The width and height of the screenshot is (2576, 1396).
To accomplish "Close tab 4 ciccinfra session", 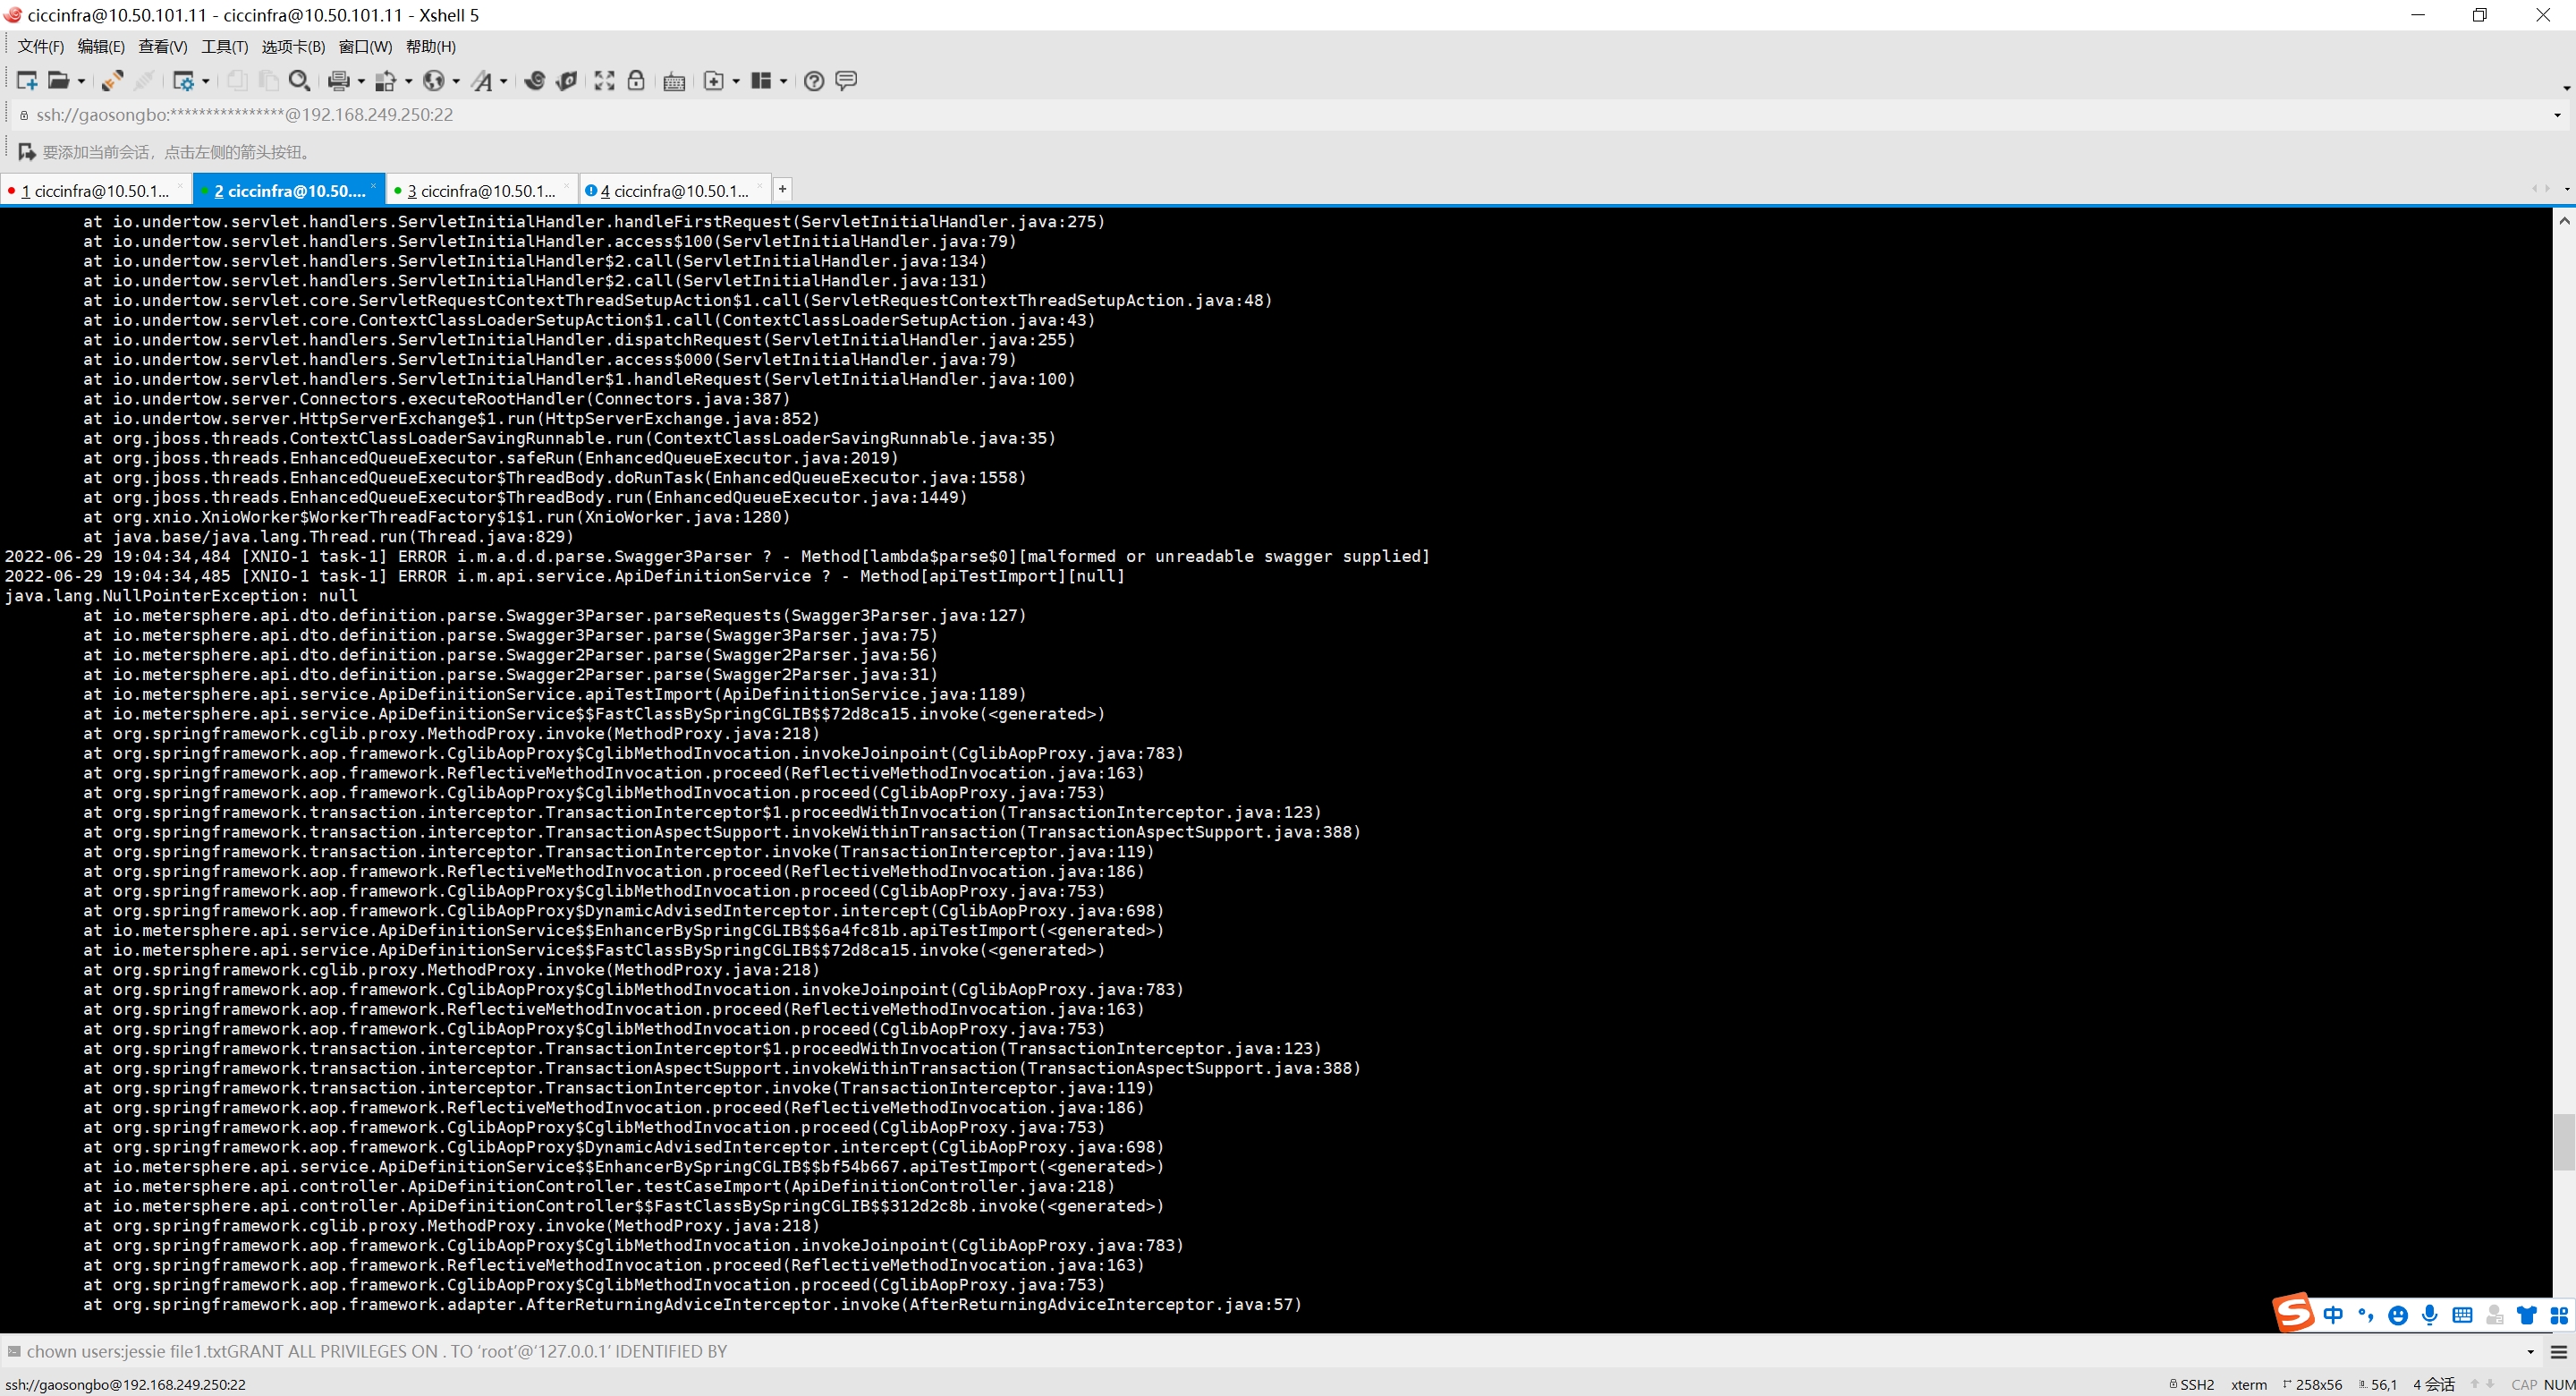I will tap(760, 186).
